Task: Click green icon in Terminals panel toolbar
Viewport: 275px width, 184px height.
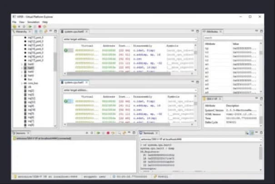Action: (252, 133)
